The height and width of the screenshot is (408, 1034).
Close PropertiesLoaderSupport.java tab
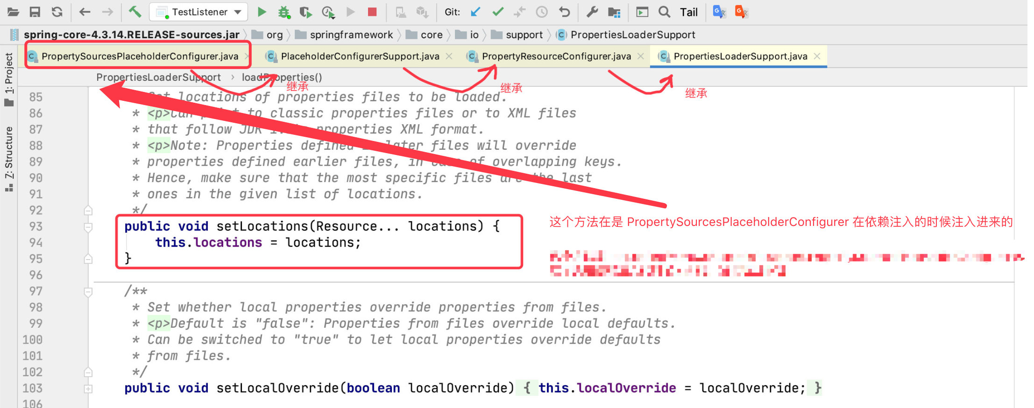[x=817, y=56]
